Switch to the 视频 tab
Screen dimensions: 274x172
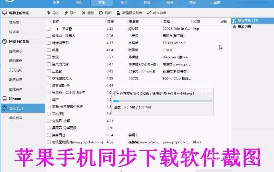click(x=147, y=3)
